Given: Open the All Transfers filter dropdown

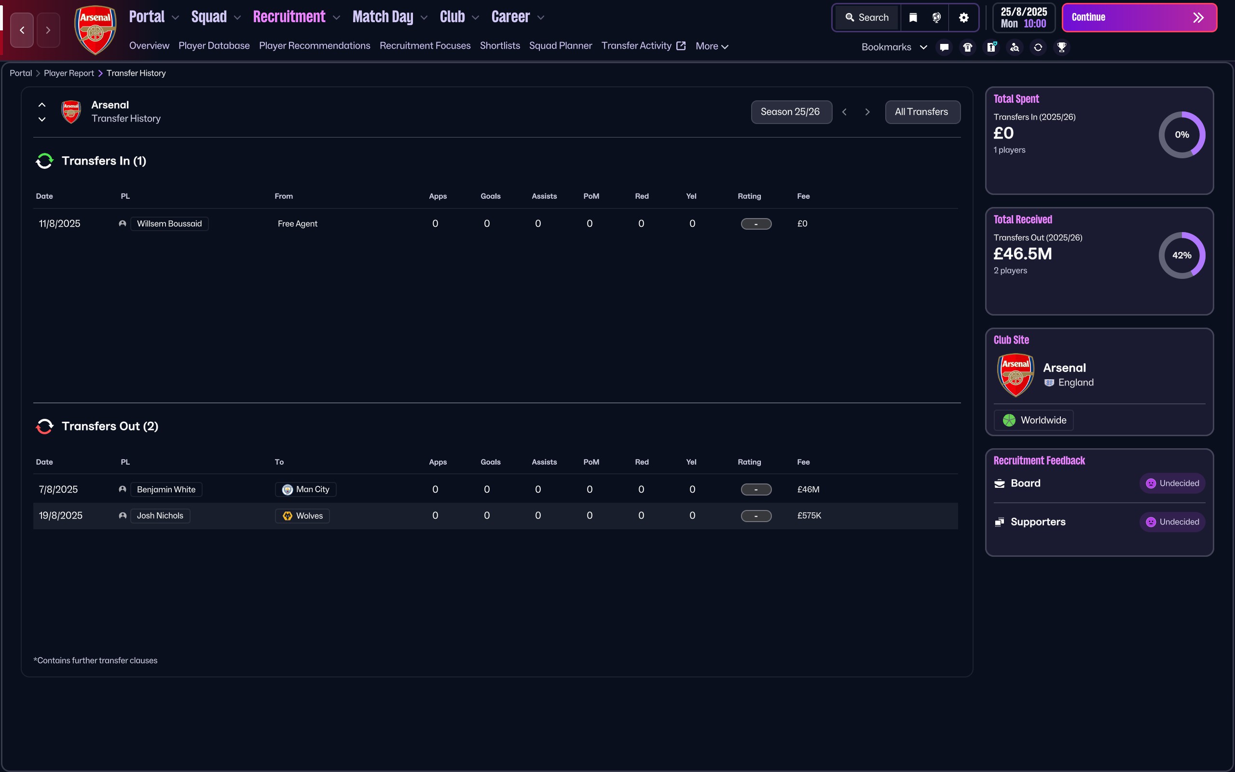Looking at the screenshot, I should coord(922,112).
